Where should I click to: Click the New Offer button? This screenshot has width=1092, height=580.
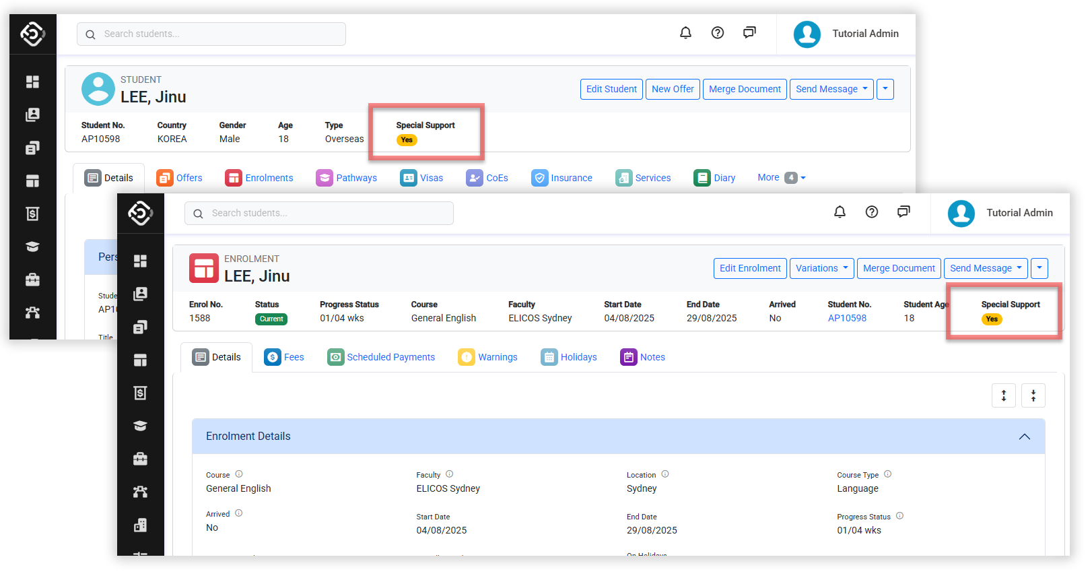point(673,89)
